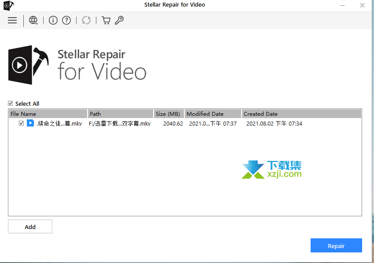Toggle the Select All checkbox
374x263 pixels.
coord(10,104)
